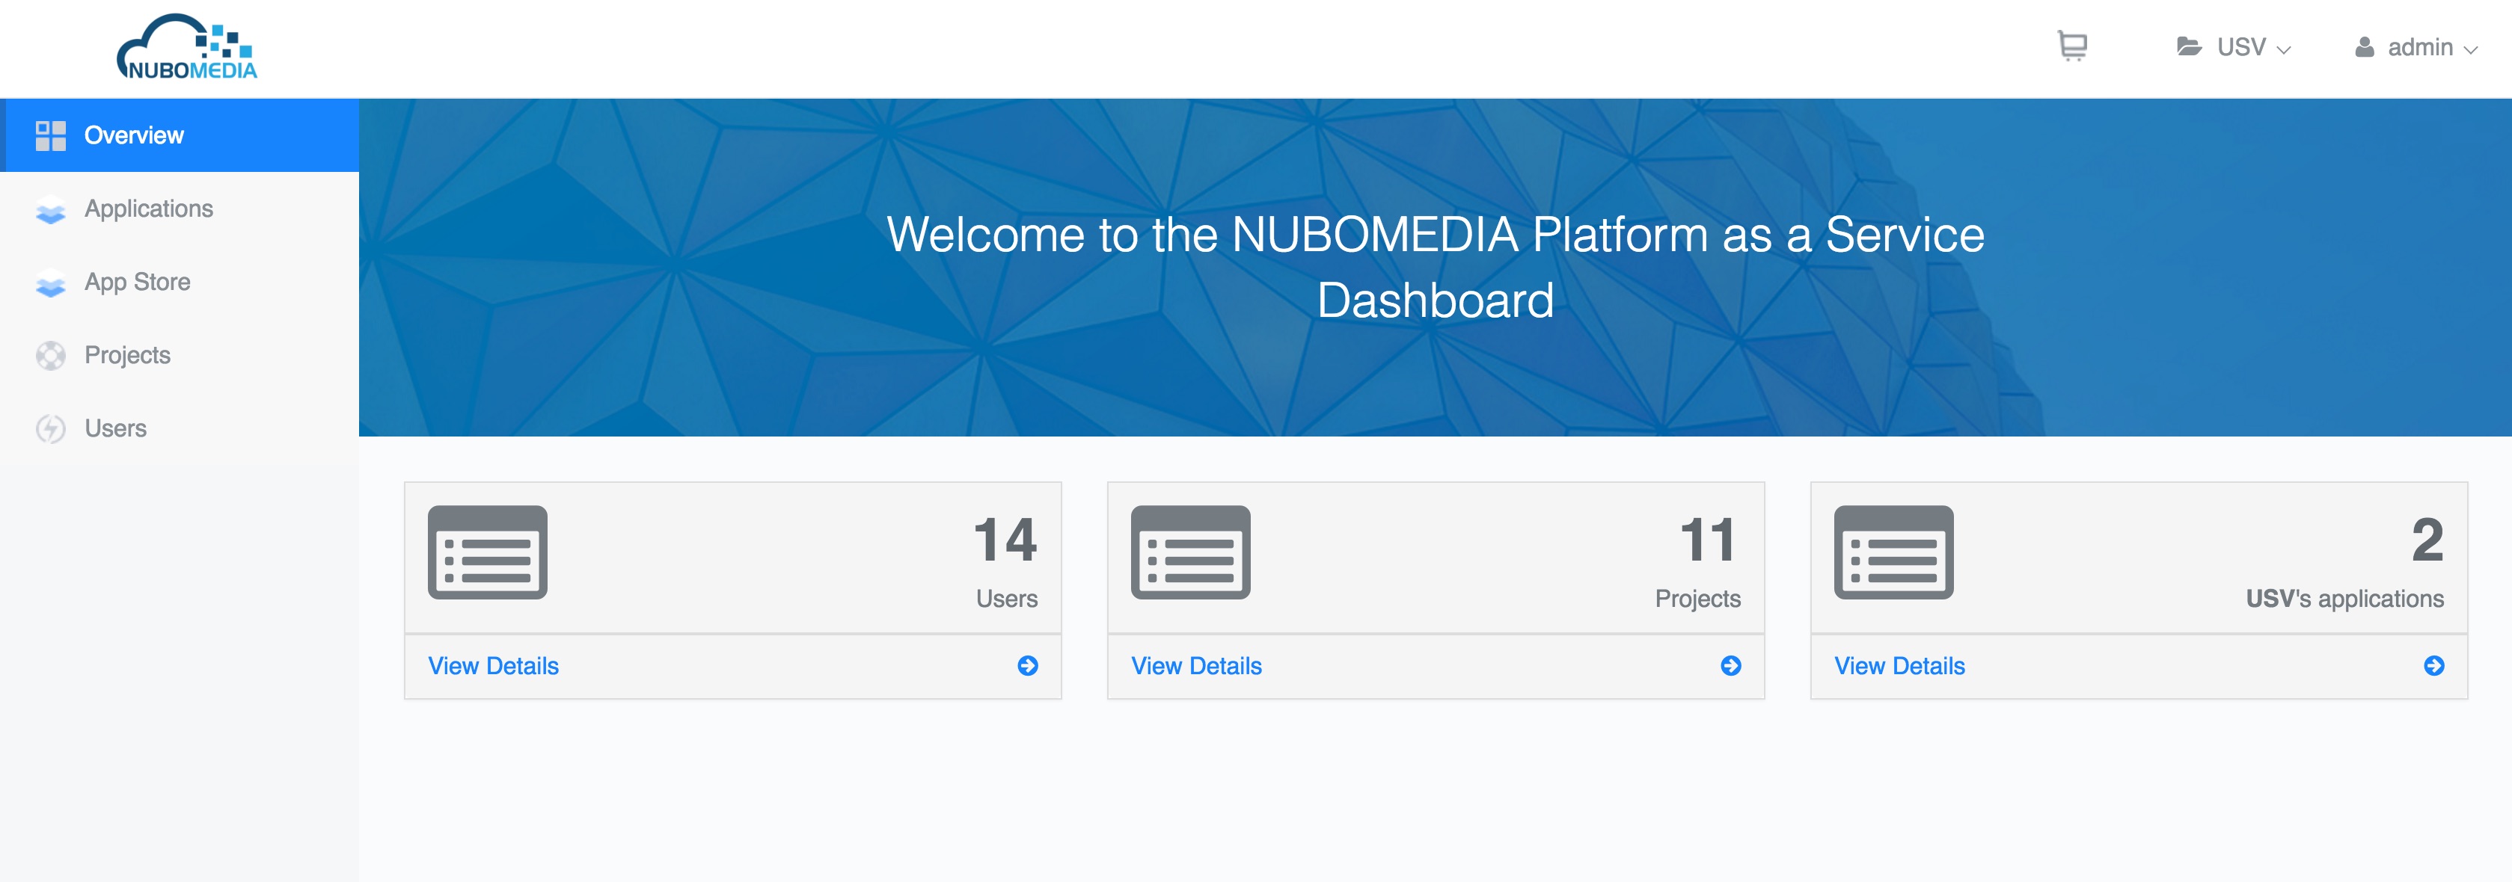
Task: Click the list icon on Projects card
Action: pyautogui.click(x=1191, y=552)
